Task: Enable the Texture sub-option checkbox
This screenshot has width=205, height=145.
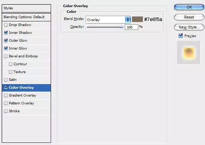Action: point(10,72)
